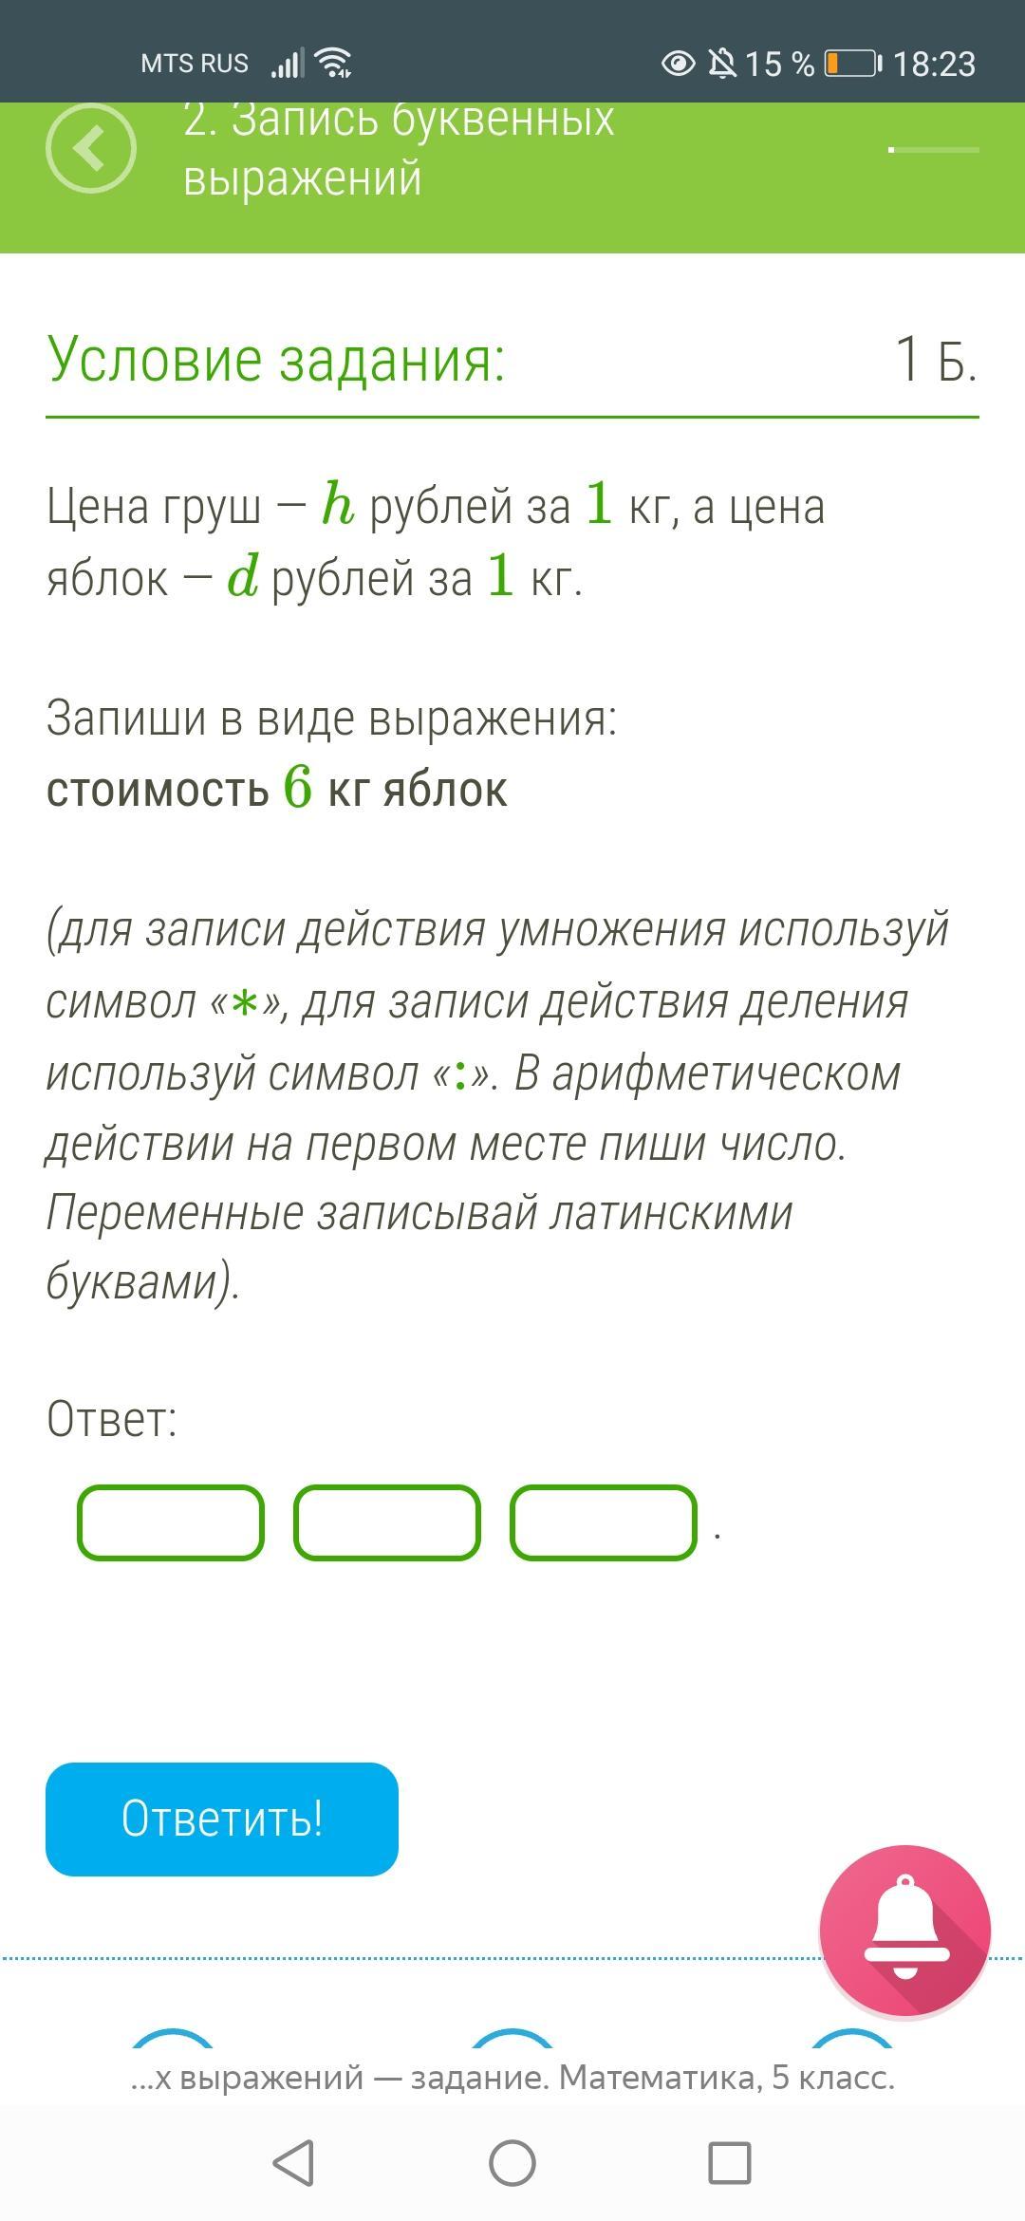Viewport: 1025px width, 2221px height.
Task: Tap the left partially visible circle icon
Action: 172,2038
